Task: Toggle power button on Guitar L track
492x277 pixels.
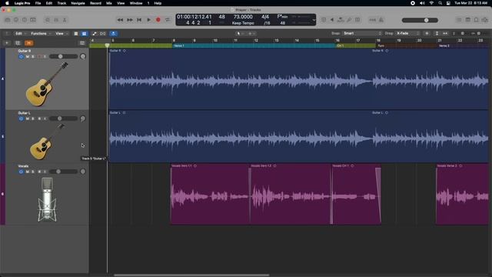Action: (21, 118)
